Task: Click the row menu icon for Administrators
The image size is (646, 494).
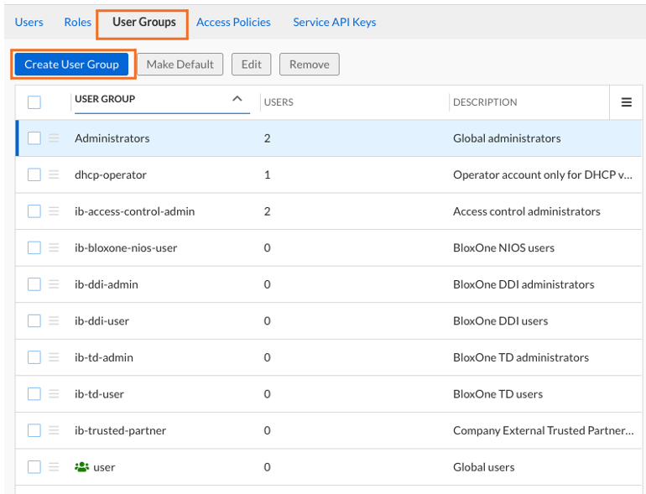Action: (x=54, y=138)
